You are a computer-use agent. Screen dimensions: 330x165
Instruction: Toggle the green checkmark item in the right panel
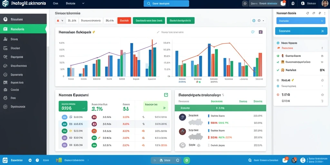[278, 70]
